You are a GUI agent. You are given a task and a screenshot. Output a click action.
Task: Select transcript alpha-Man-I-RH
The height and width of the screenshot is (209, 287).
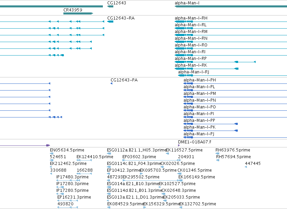pyautogui.click(x=191, y=18)
